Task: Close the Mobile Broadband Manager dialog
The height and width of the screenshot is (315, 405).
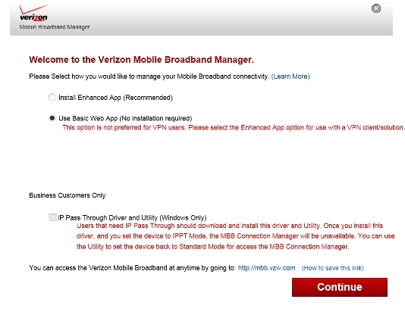Action: click(x=376, y=8)
